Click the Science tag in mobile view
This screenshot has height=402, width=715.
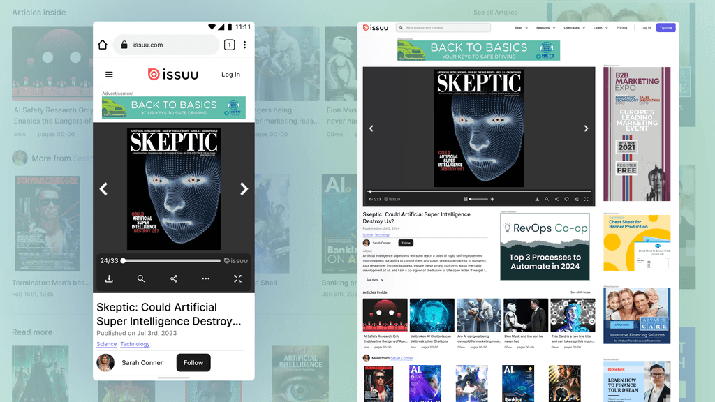coord(106,344)
